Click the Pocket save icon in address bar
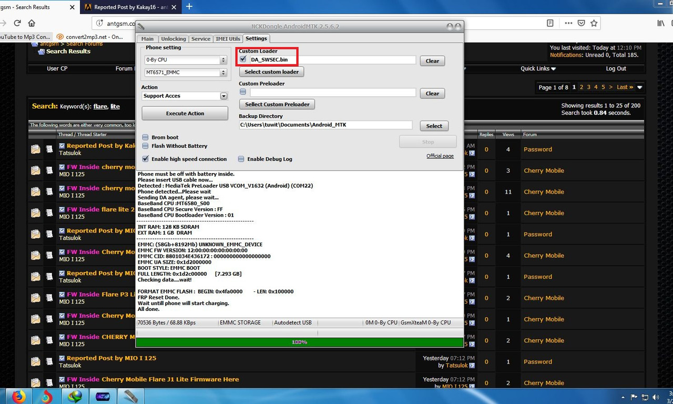 click(582, 23)
